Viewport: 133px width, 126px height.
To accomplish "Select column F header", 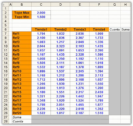I will click(99, 4).
